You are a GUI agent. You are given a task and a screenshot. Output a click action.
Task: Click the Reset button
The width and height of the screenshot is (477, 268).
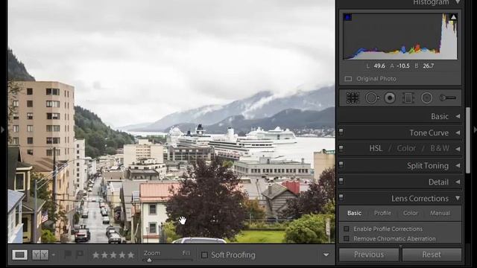coord(432,255)
